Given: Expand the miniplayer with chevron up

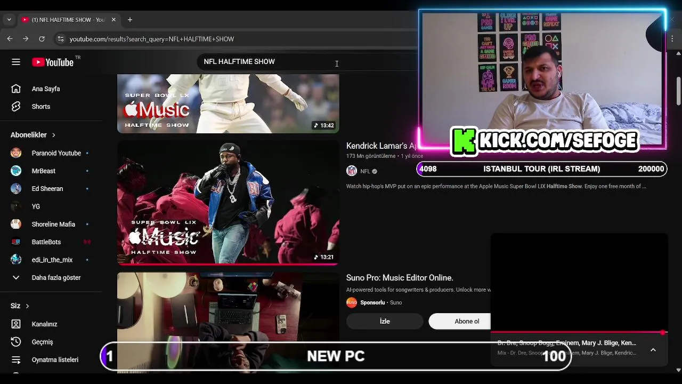Looking at the screenshot, I should (653, 350).
